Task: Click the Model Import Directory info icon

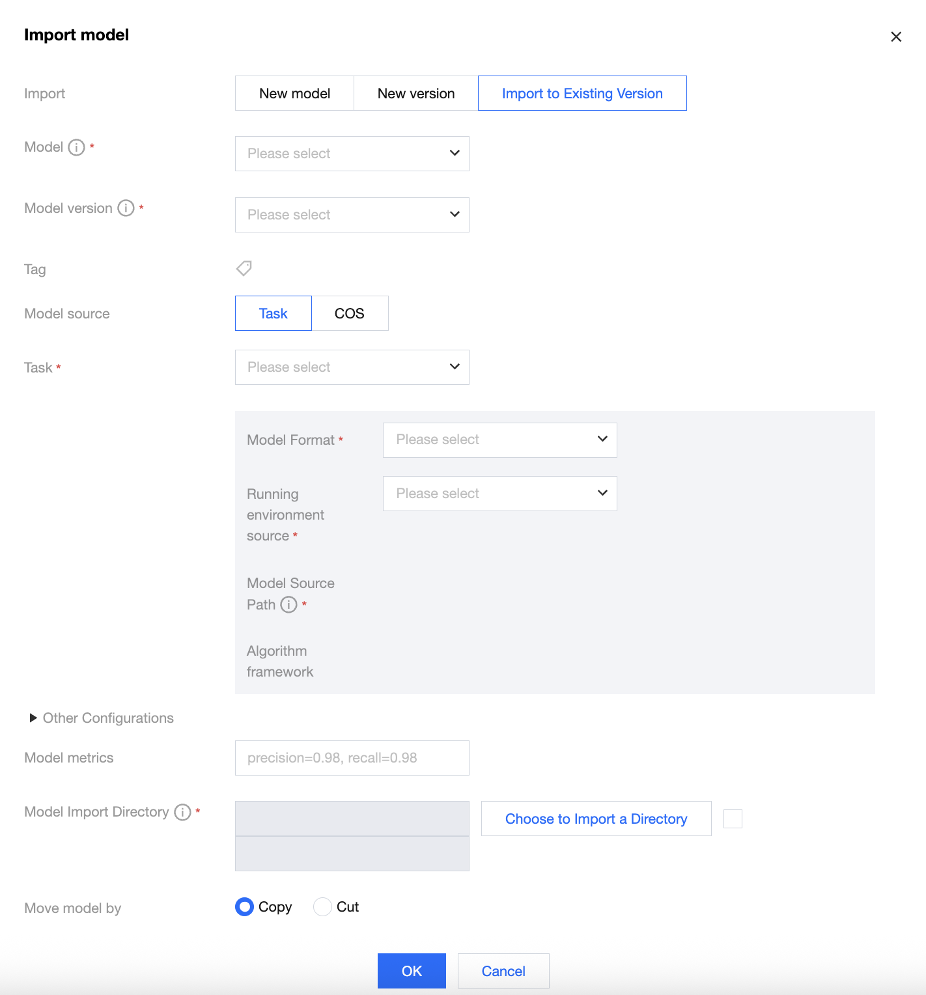Action: 183,812
